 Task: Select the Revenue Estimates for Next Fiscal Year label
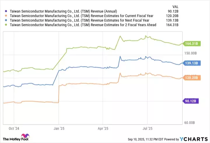click(80, 20)
